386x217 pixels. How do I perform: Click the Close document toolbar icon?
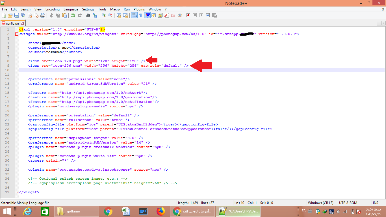click(30, 15)
